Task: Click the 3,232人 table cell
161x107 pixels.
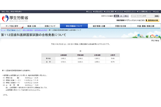Action: [80, 62]
